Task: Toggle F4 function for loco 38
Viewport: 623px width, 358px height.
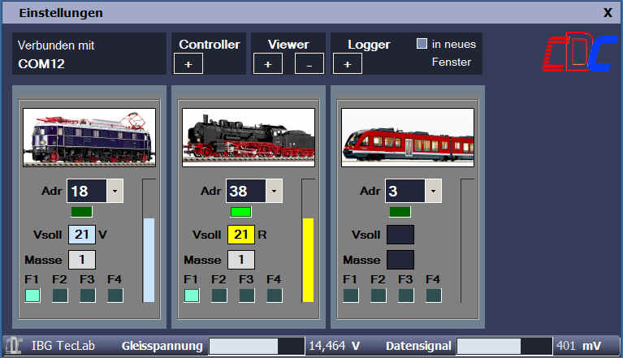Action: 275,295
